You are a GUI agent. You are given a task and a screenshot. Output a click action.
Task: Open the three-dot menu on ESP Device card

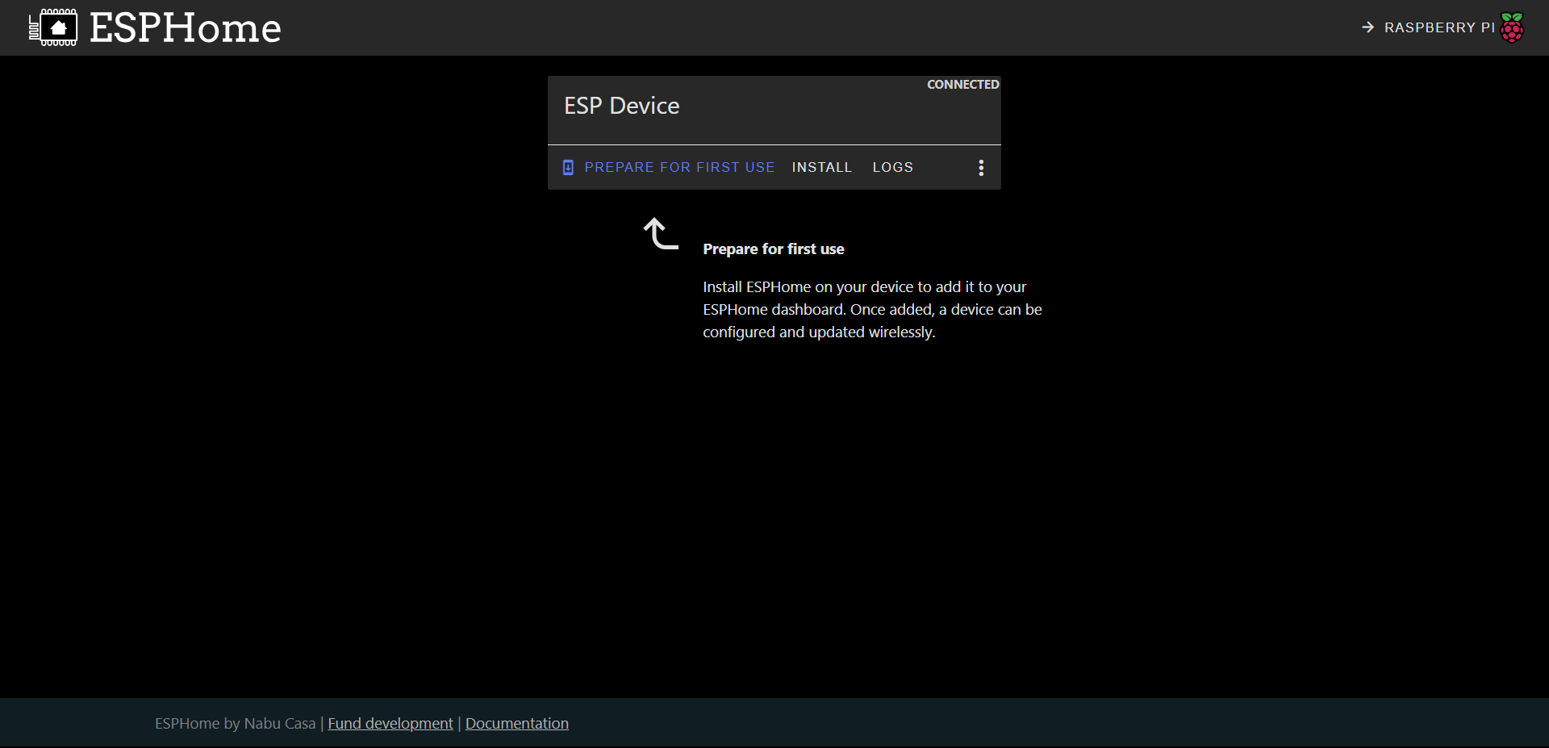981,168
